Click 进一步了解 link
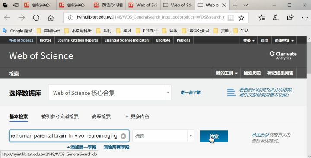311x158 pixels. 191,93
